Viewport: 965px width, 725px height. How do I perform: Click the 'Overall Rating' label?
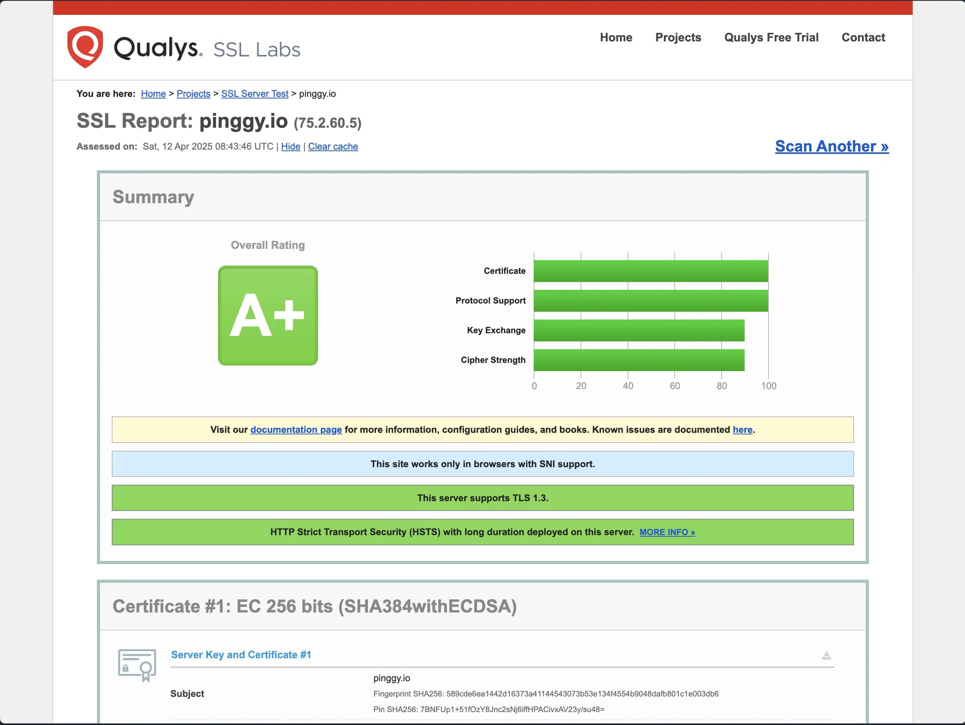[268, 245]
